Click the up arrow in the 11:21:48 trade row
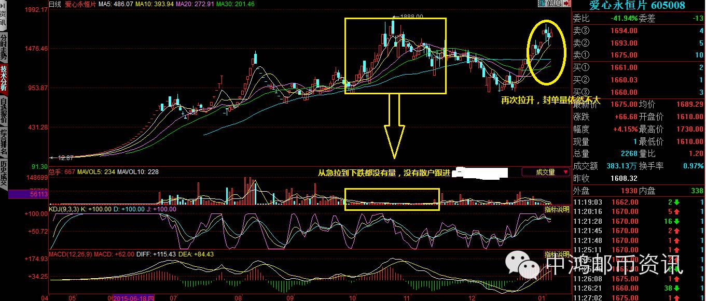The image size is (706, 301). [x=677, y=240]
